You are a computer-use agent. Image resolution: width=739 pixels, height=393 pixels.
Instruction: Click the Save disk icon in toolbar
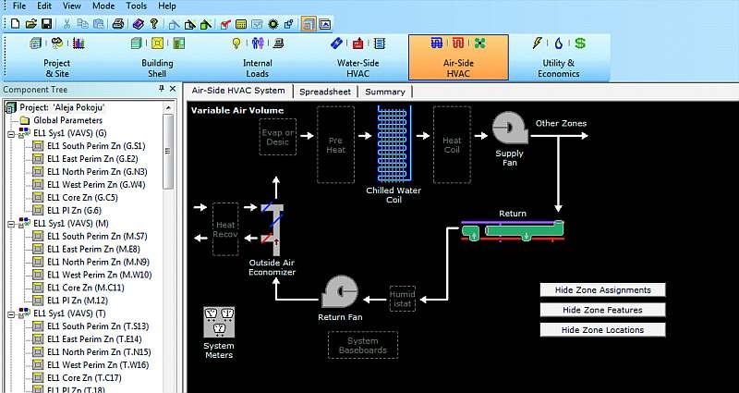point(47,24)
